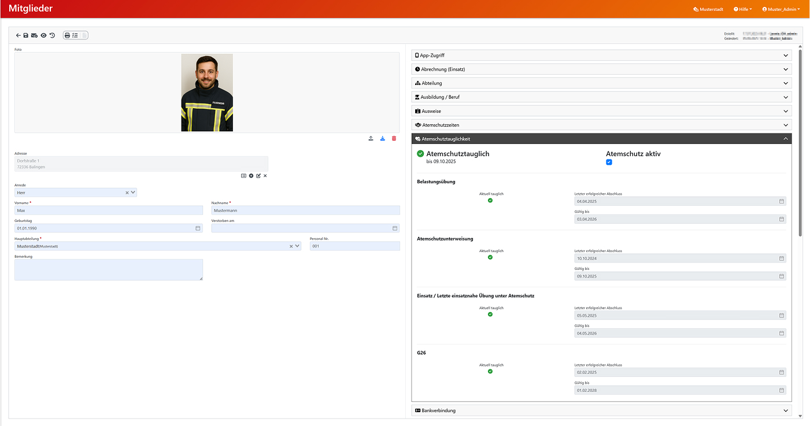Viewport: 810px width, 426px height.
Task: Click the back arrow icon in toolbar
Action: [x=19, y=35]
